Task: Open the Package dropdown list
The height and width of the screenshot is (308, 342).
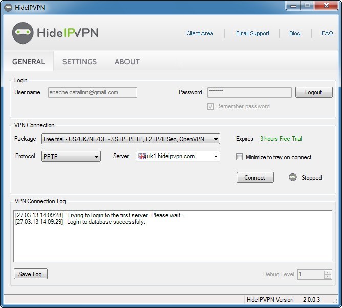Action: point(131,139)
